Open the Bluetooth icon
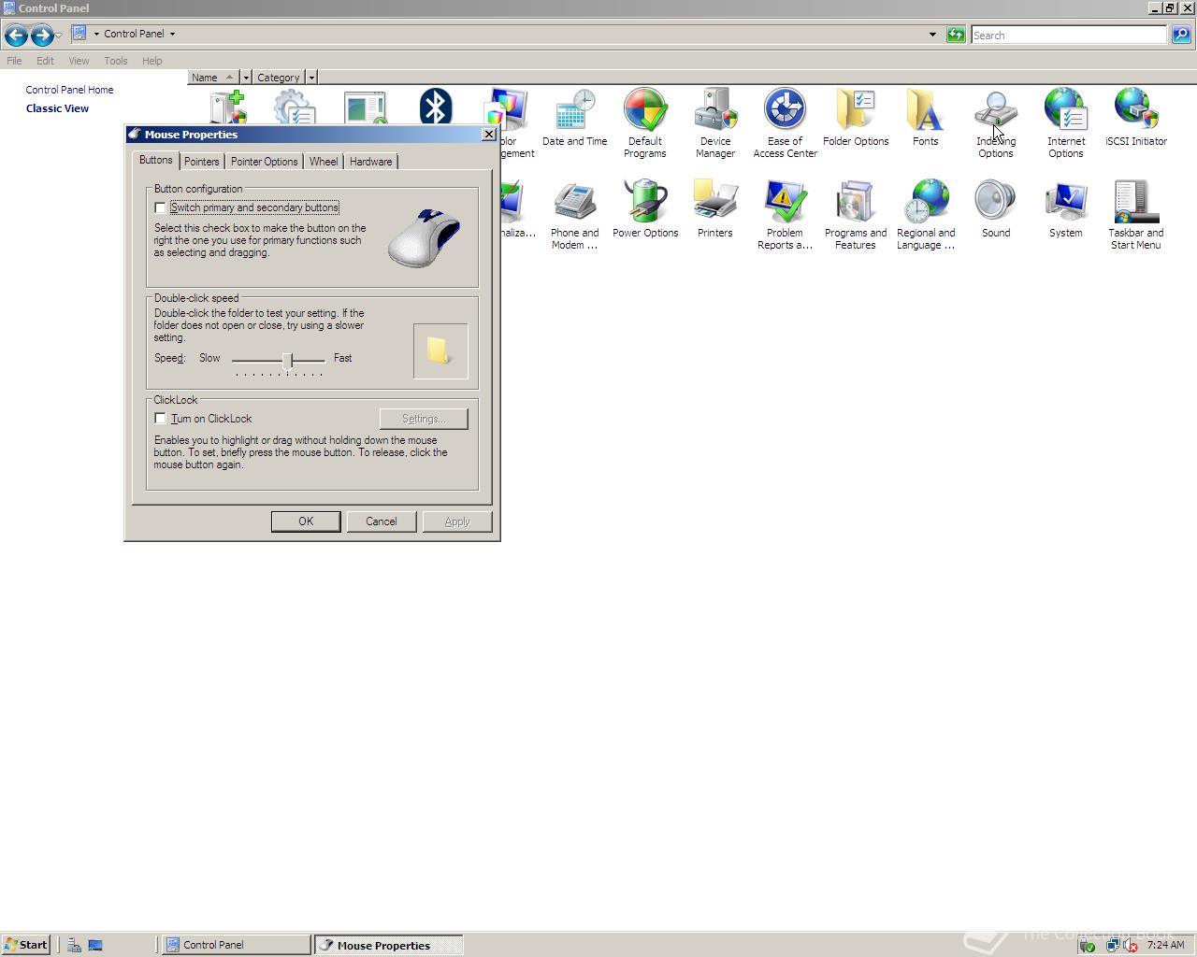 tap(435, 107)
